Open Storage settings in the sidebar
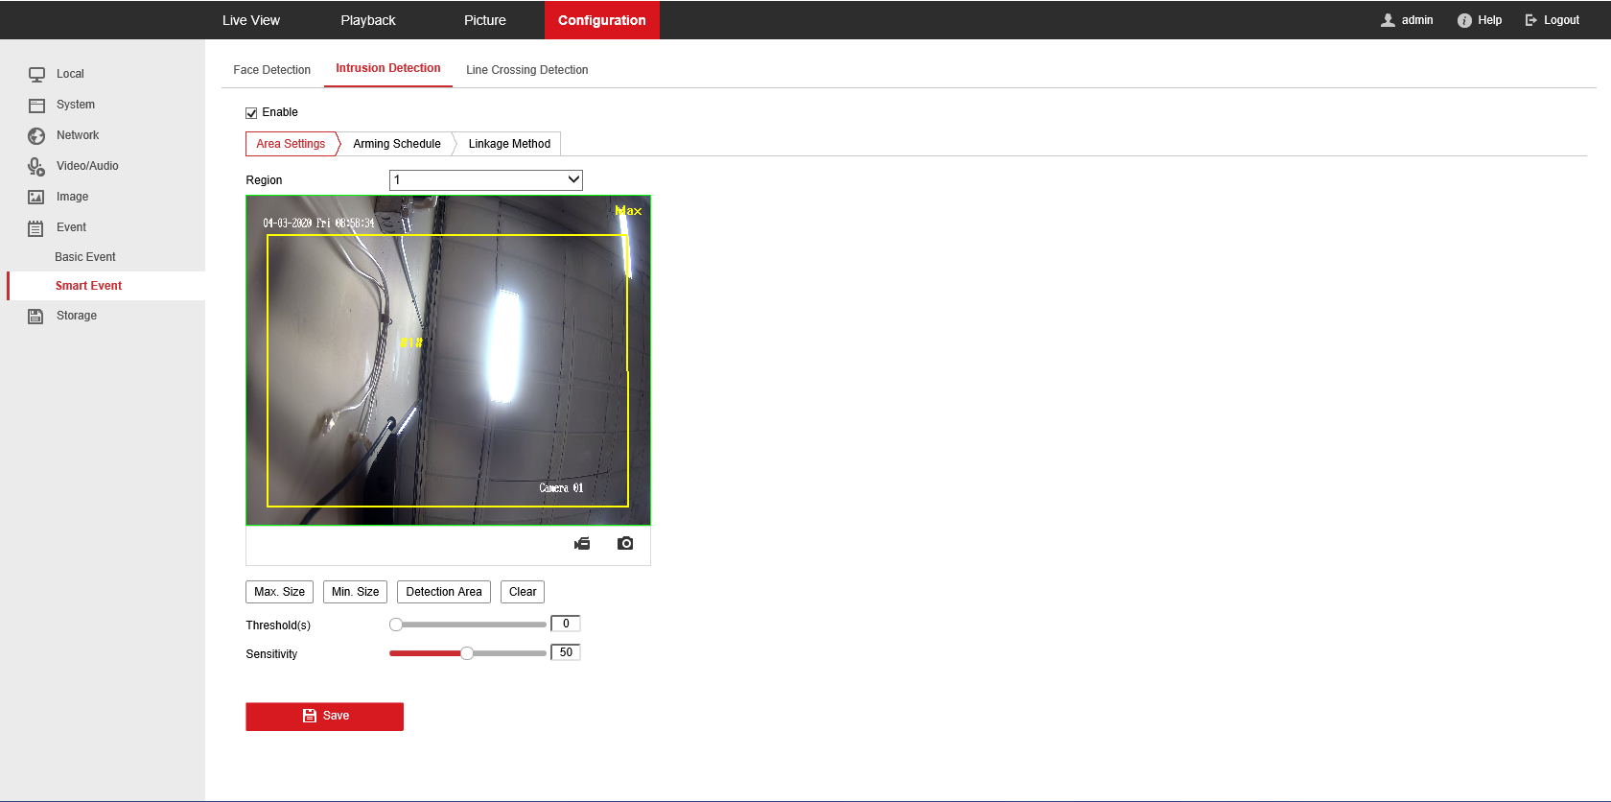Viewport: 1611px width, 802px height. (x=77, y=316)
